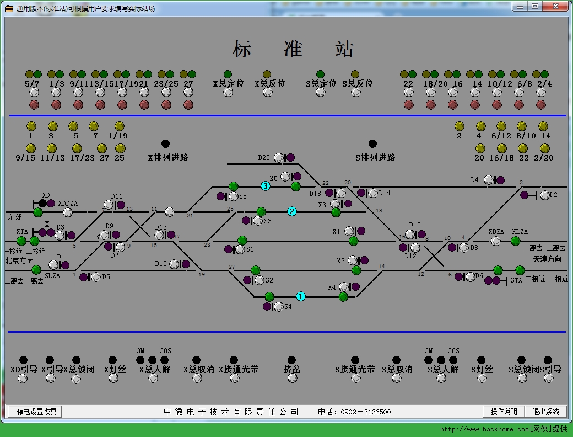Click the D15 shunting signal button
This screenshot has height=437, width=573.
(174, 264)
